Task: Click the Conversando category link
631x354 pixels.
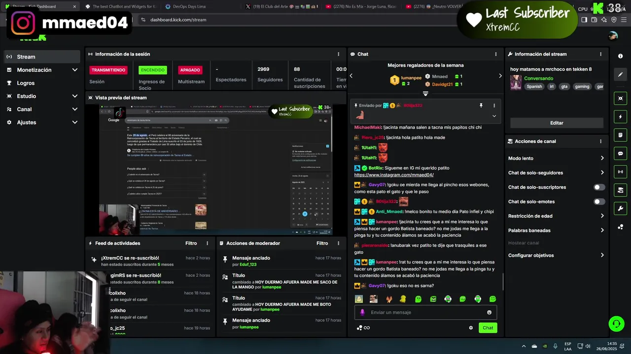Action: (538, 78)
